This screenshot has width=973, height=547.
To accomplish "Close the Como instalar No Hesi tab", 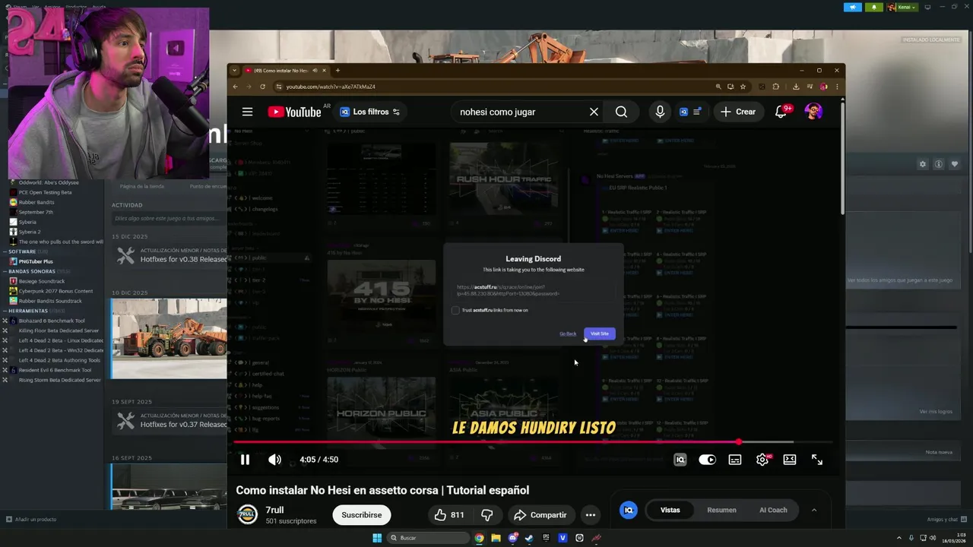I will pyautogui.click(x=324, y=71).
